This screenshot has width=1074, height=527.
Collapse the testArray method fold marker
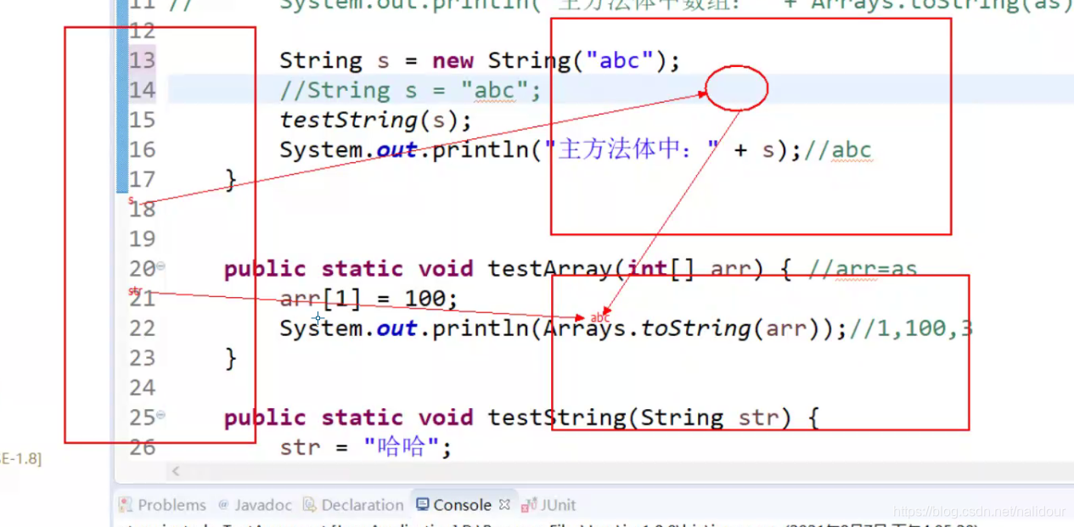160,266
